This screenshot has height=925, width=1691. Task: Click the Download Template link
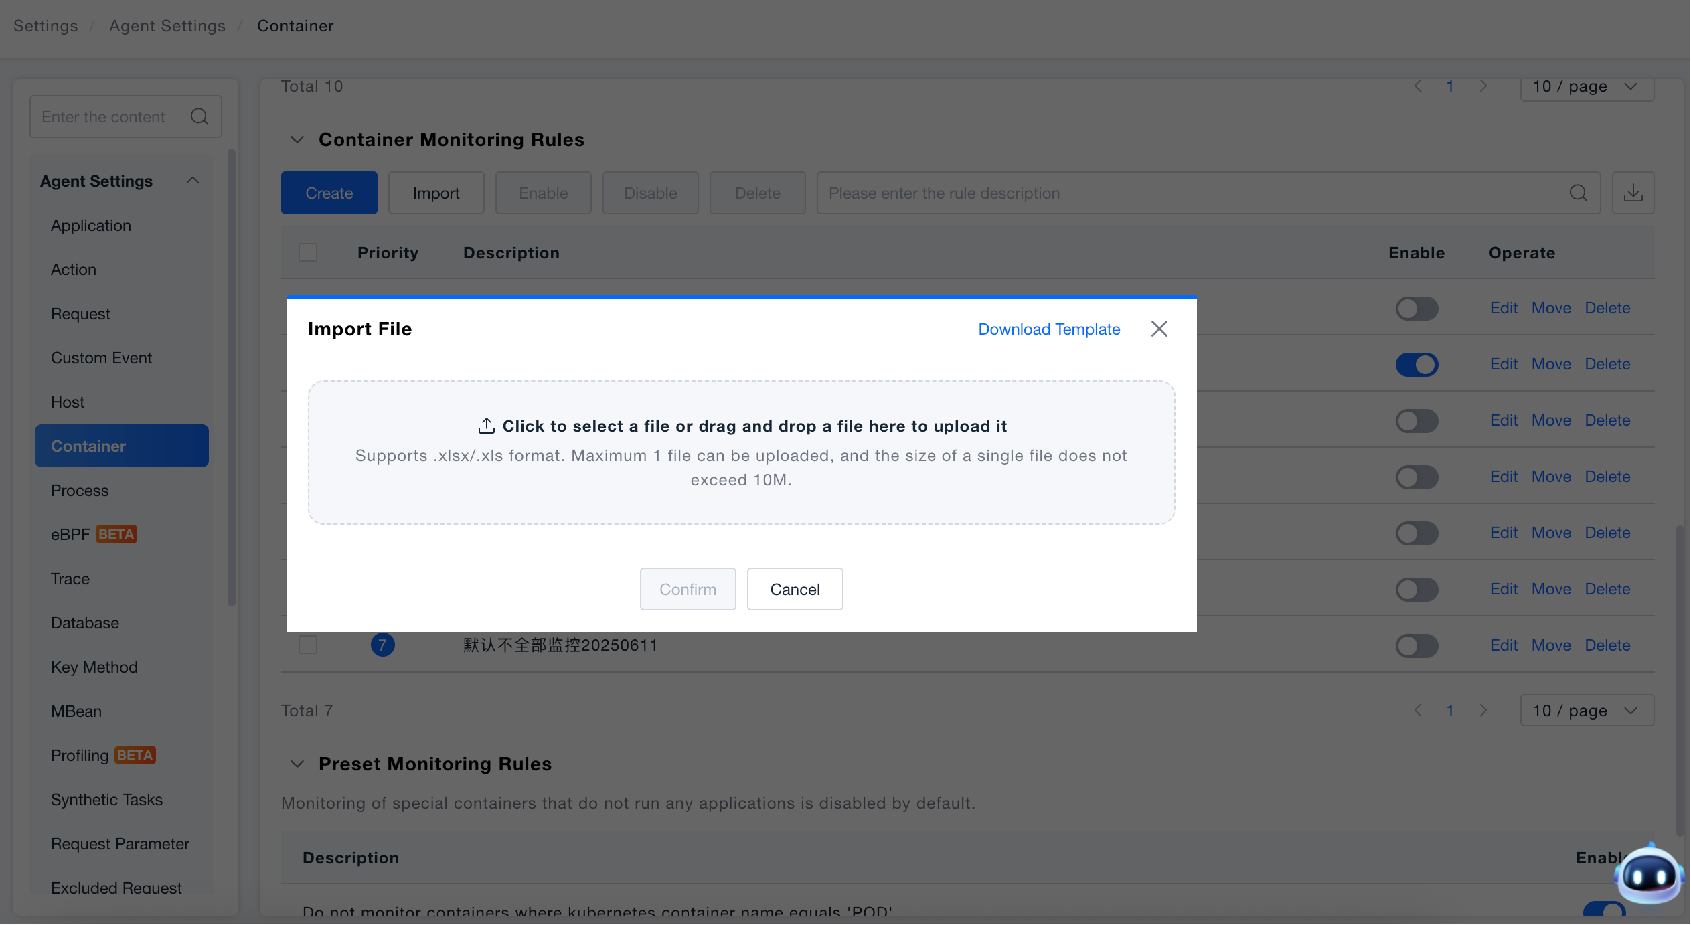pos(1049,329)
